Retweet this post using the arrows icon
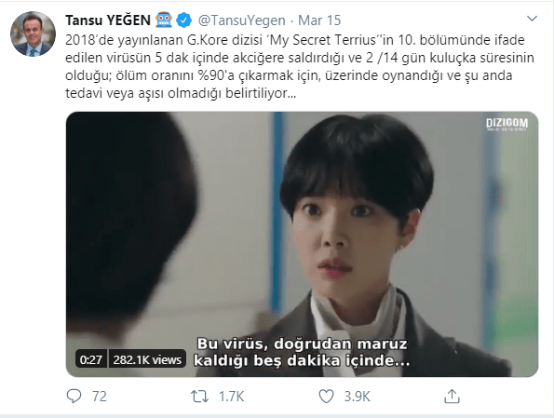This screenshot has width=554, height=418. point(199,396)
